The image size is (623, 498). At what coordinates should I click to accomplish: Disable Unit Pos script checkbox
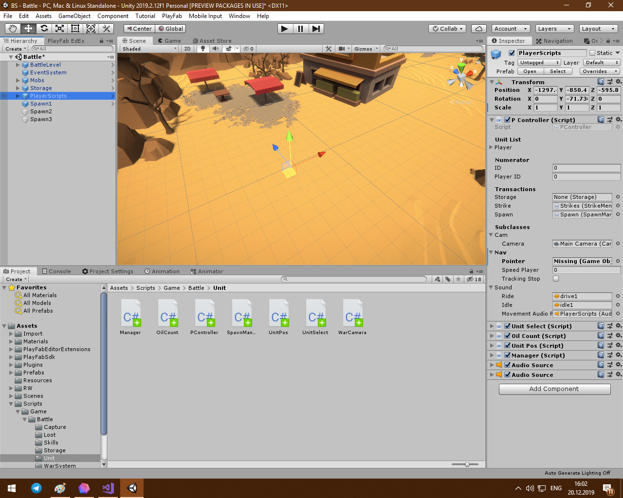pos(508,346)
